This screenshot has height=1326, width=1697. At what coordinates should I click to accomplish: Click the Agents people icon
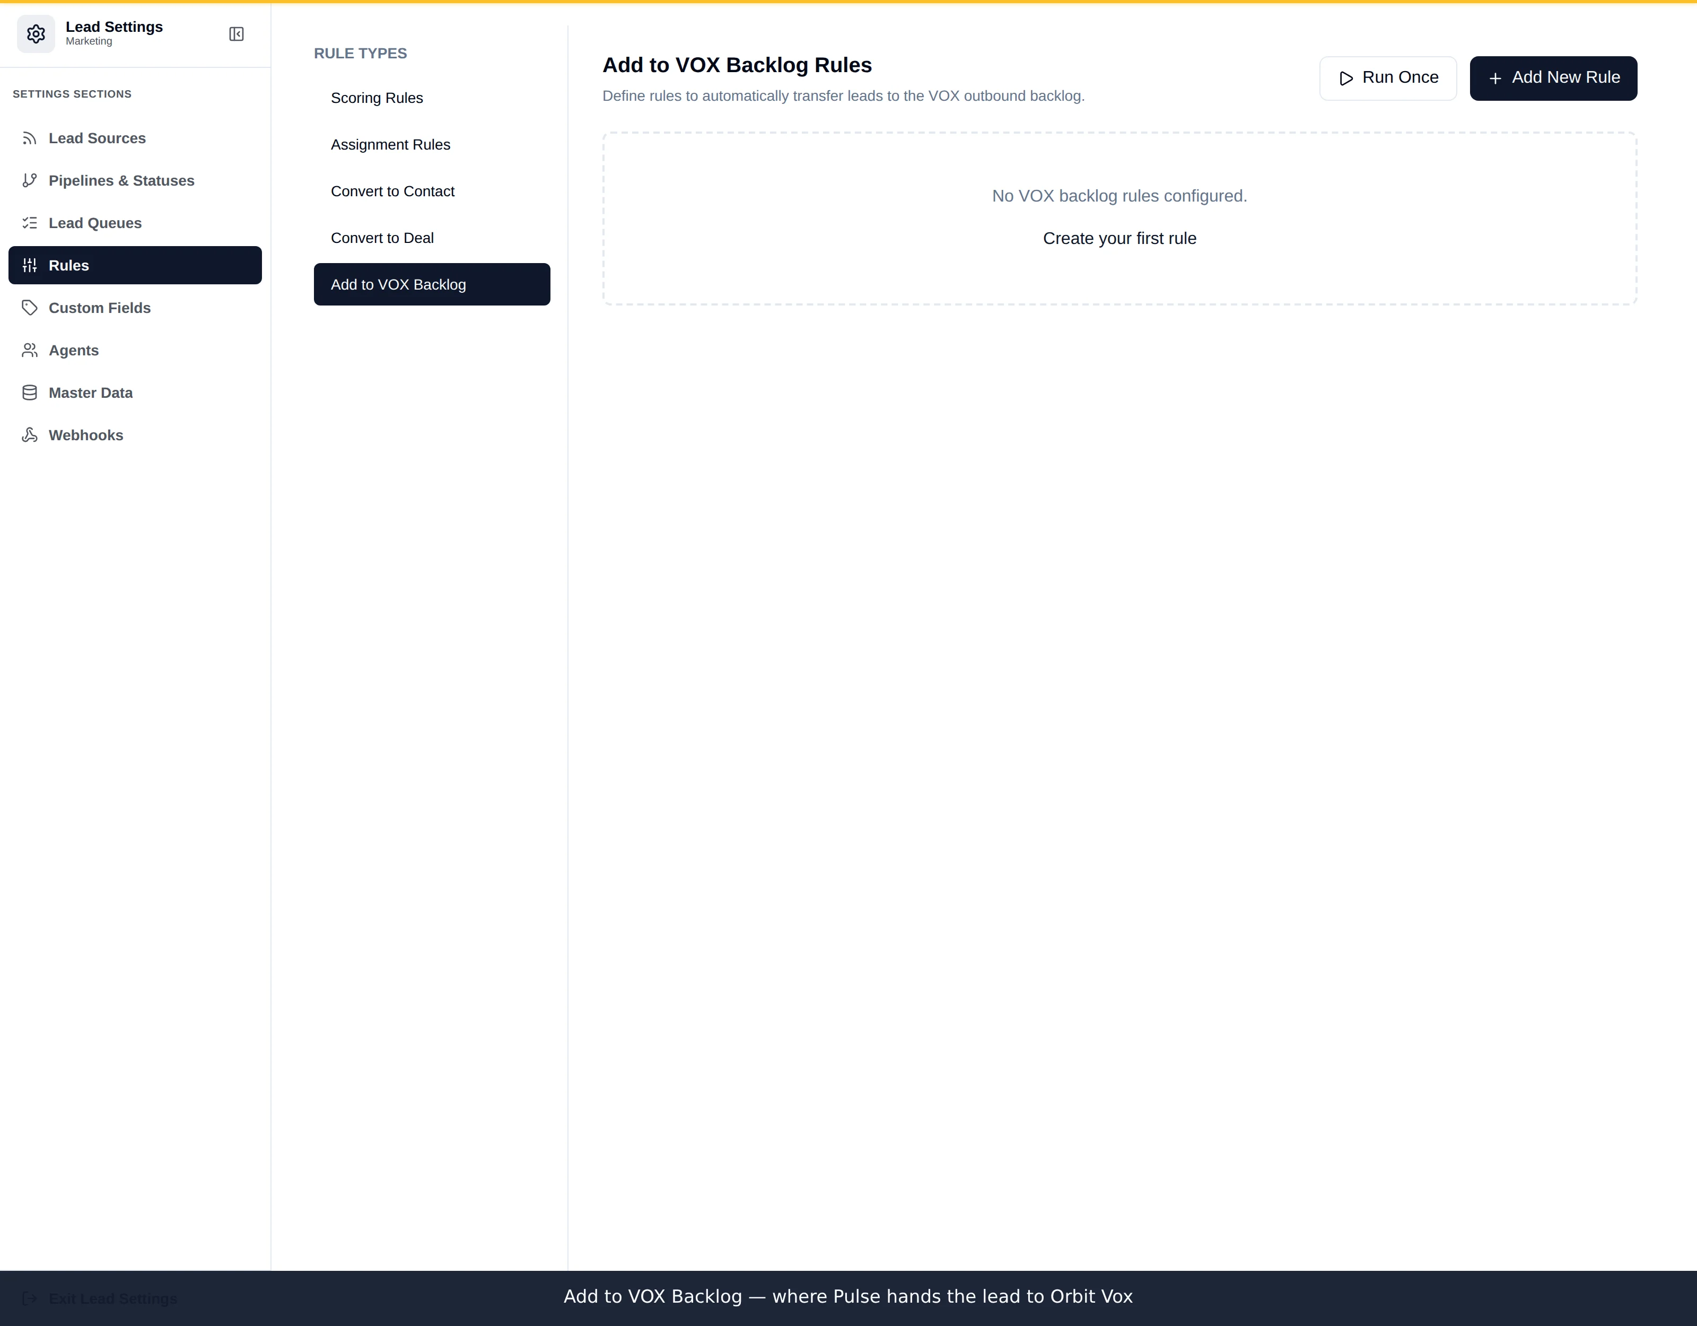click(x=30, y=351)
